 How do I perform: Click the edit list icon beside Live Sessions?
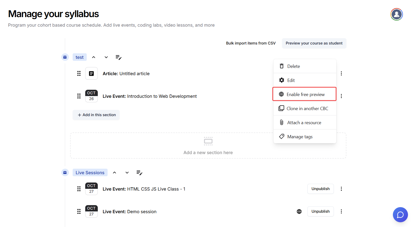[139, 173]
